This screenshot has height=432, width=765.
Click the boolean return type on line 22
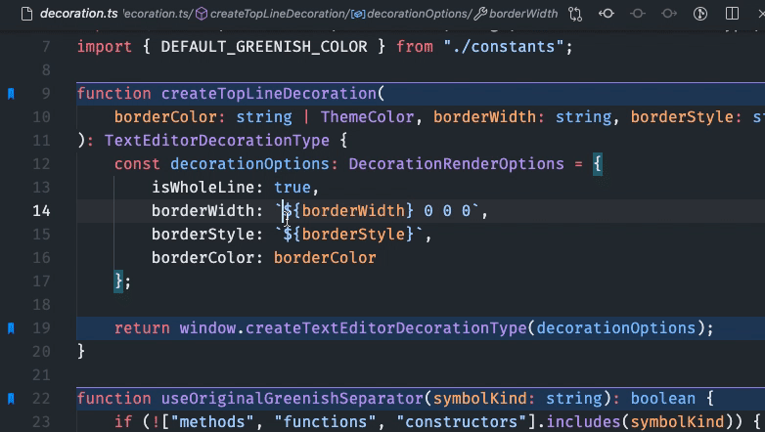(663, 399)
